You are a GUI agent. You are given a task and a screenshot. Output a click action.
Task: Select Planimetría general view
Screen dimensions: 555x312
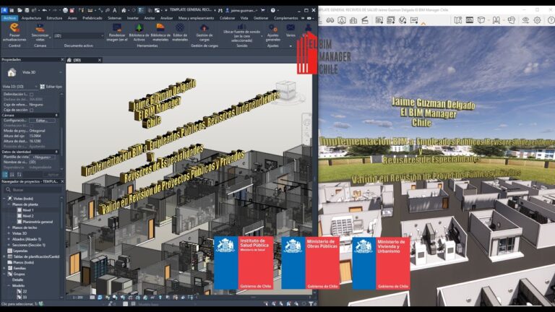click(38, 222)
